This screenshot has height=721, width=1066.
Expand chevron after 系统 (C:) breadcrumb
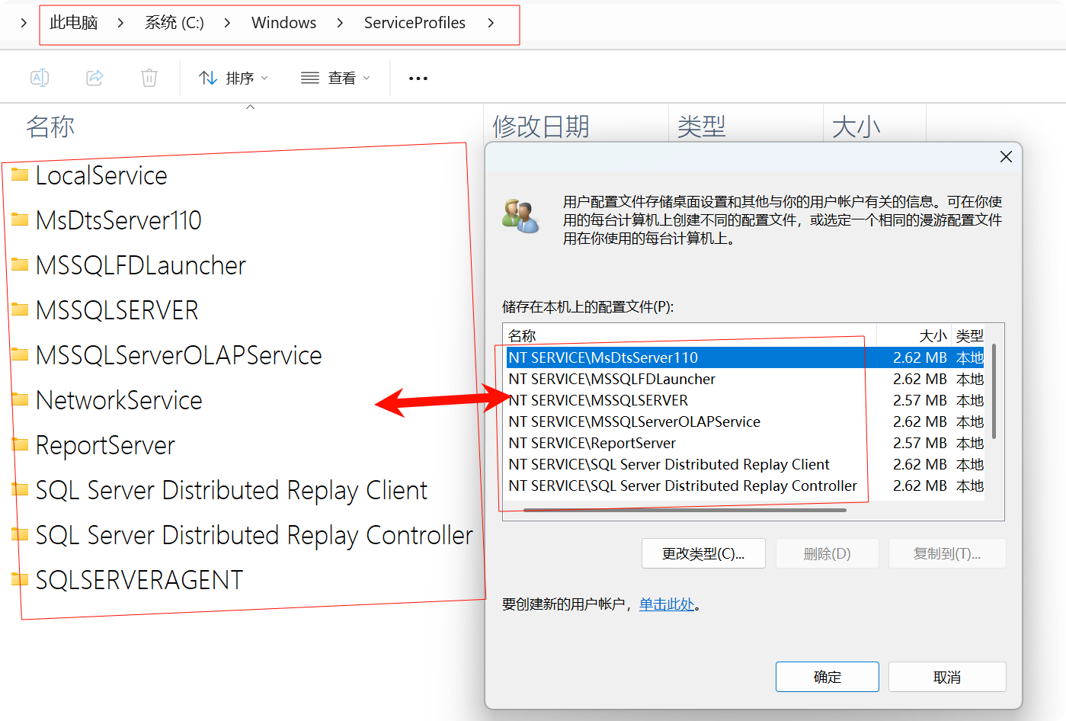[227, 23]
